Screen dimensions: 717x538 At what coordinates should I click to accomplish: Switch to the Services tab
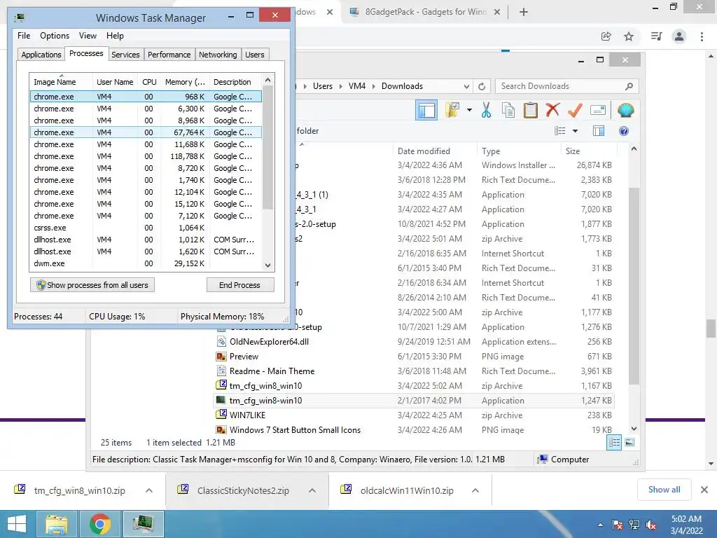pos(125,55)
